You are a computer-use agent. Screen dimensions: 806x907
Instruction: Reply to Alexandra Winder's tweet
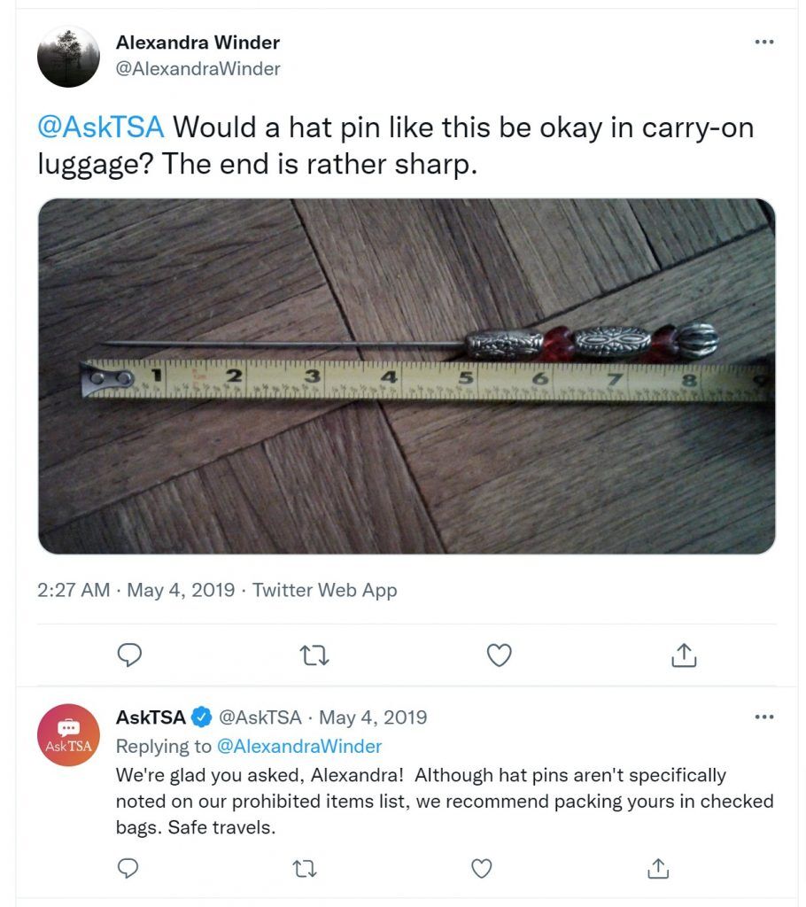click(129, 655)
